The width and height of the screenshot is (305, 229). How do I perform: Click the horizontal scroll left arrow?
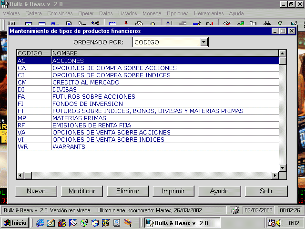click(x=20, y=176)
